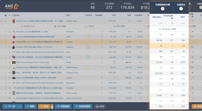Click revenue question mark beside 9 reviews
The image size is (202, 111).
tap(161, 84)
